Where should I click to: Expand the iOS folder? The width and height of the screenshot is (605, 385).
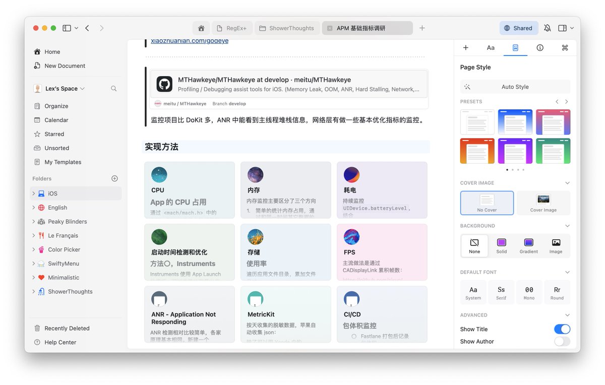(x=34, y=194)
